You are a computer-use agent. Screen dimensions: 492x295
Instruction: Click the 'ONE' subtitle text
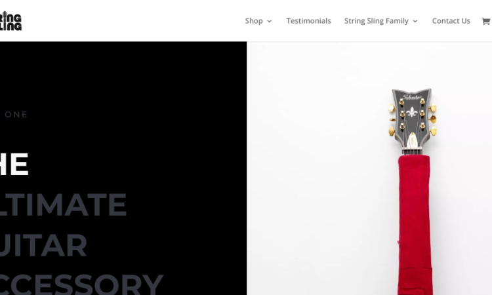(x=16, y=115)
